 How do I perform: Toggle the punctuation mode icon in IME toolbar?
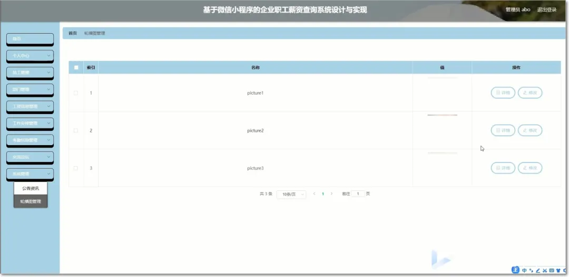pyautogui.click(x=531, y=271)
